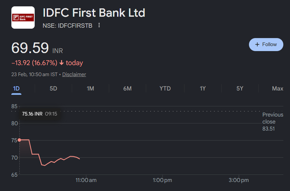This screenshot has height=191, width=290.
Task: Show the 6M chart range
Action: tap(128, 89)
